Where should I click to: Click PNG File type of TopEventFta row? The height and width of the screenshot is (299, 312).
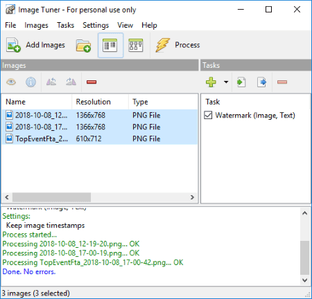(x=146, y=138)
